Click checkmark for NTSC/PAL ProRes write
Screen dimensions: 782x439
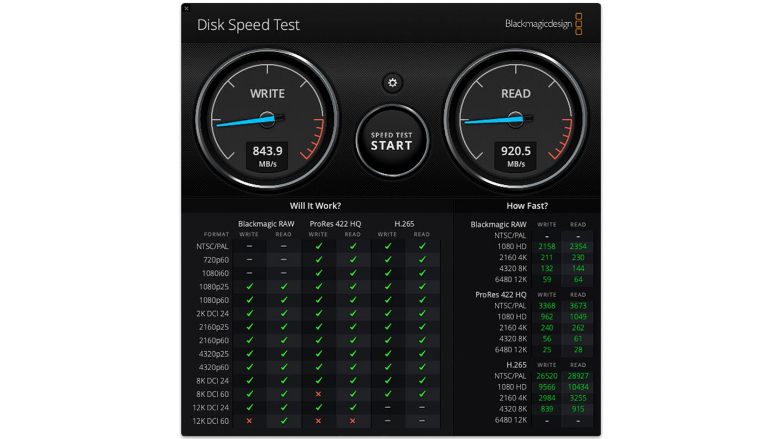pos(318,246)
